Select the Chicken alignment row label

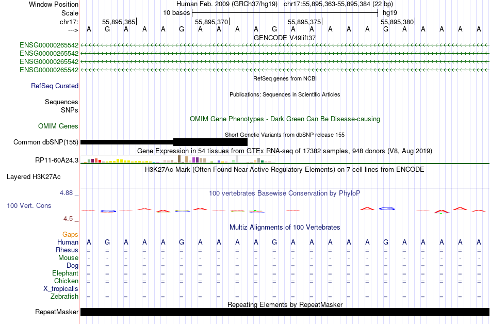click(66, 281)
